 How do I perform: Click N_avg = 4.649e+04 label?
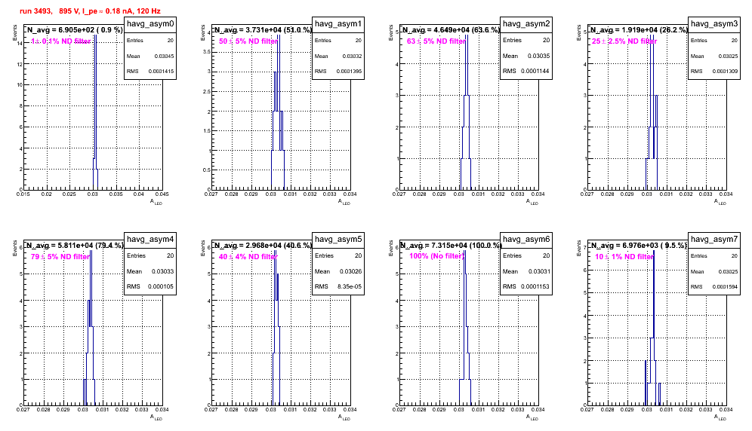450,30
